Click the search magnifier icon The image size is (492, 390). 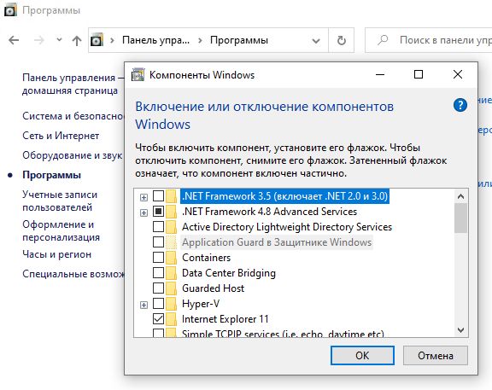tap(383, 40)
